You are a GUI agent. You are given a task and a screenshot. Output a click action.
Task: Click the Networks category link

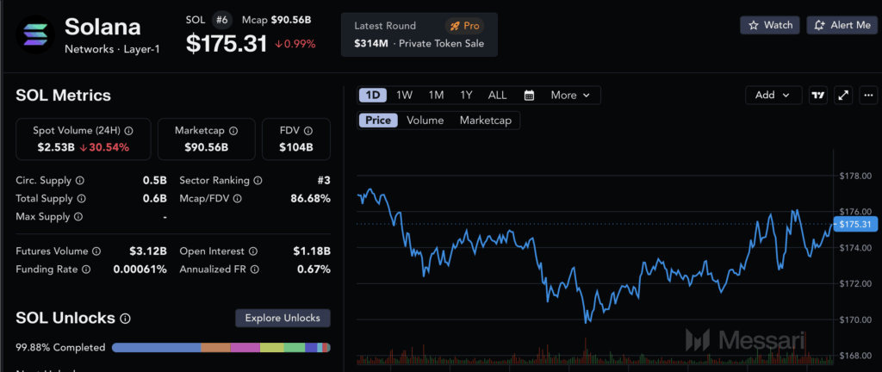point(89,49)
